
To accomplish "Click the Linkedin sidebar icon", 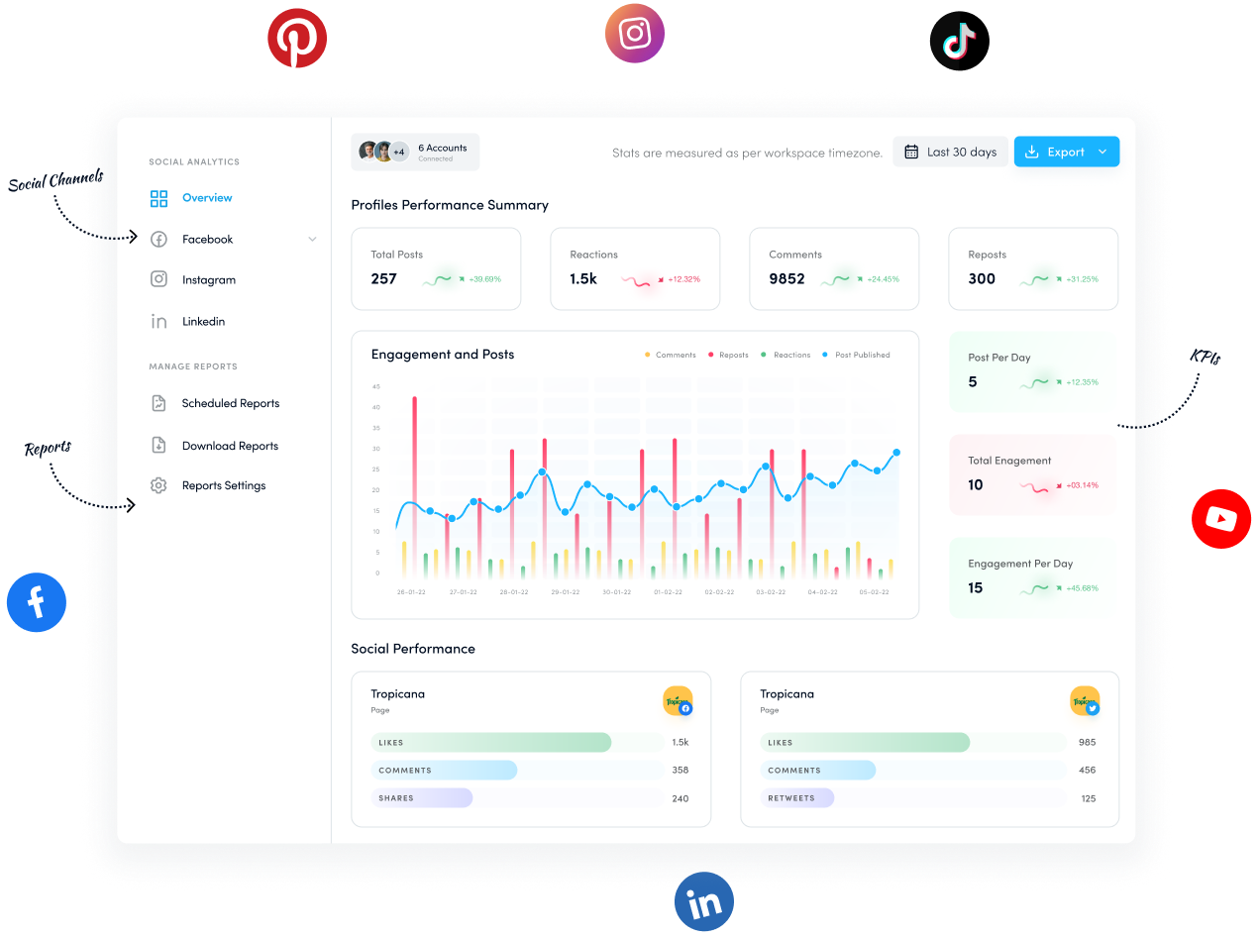I will click(158, 321).
